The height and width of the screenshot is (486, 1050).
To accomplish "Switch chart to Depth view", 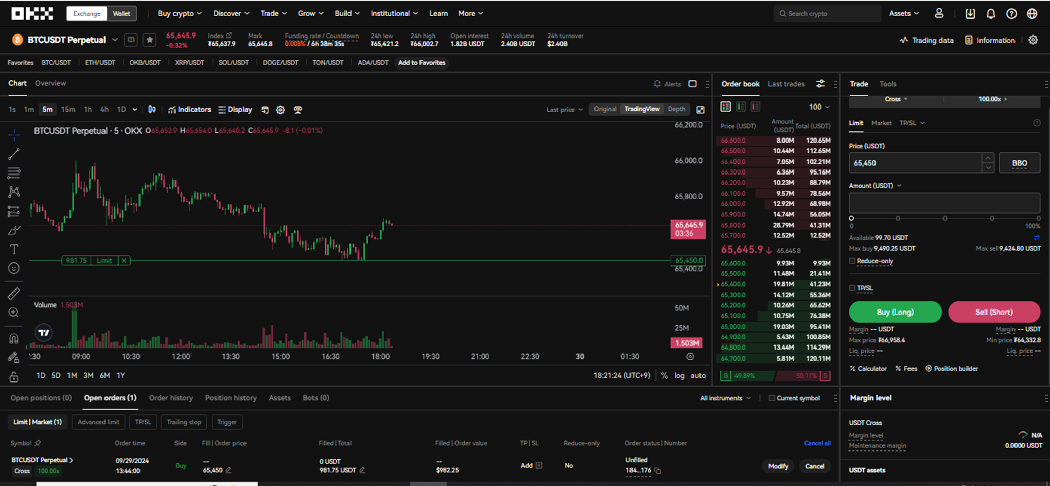I will (676, 109).
